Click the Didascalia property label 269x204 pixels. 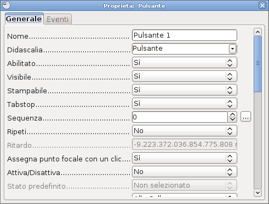point(25,50)
